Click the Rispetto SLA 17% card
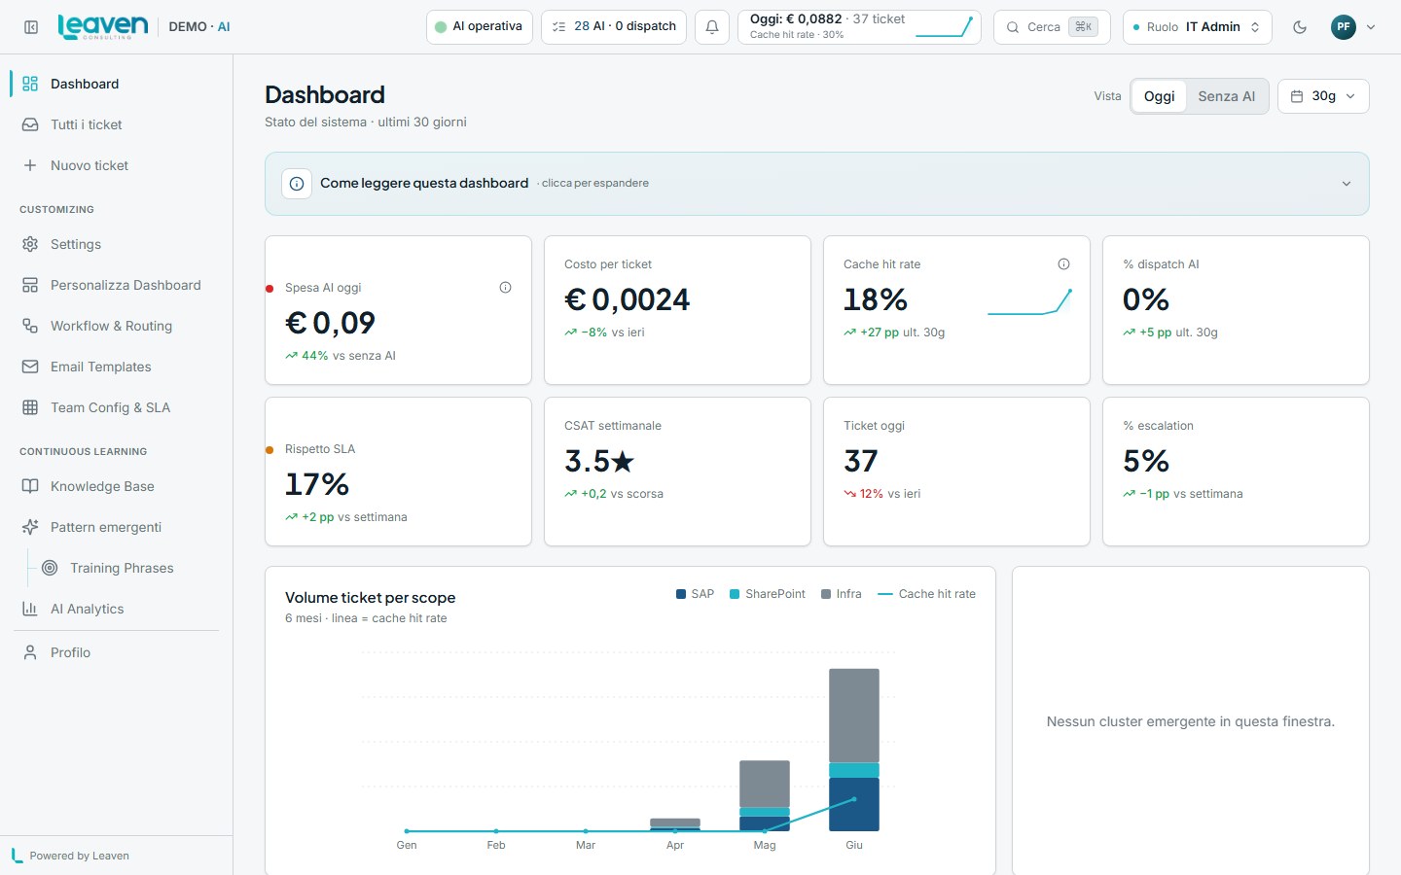This screenshot has width=1401, height=875. (x=398, y=472)
